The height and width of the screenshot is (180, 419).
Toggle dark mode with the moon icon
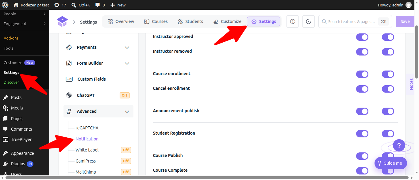309,21
